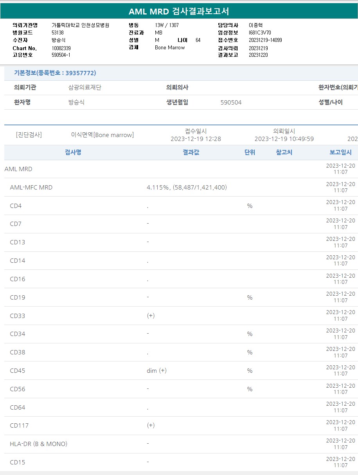Click the % unit in CD56 row
358x475 pixels.
pyautogui.click(x=250, y=389)
